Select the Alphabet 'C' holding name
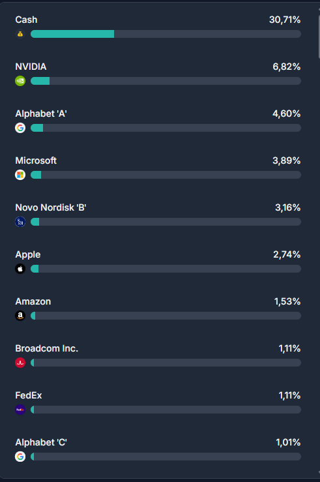Image resolution: width=320 pixels, height=482 pixels. click(x=41, y=442)
